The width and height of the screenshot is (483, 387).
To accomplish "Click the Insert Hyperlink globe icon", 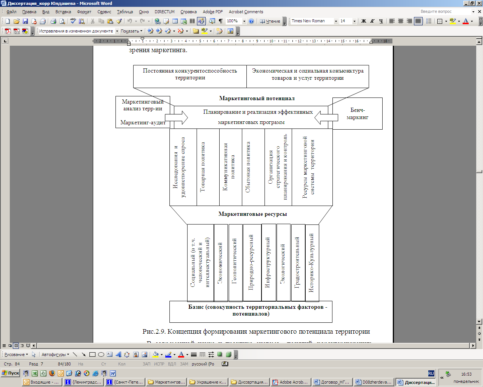I will coord(157,21).
